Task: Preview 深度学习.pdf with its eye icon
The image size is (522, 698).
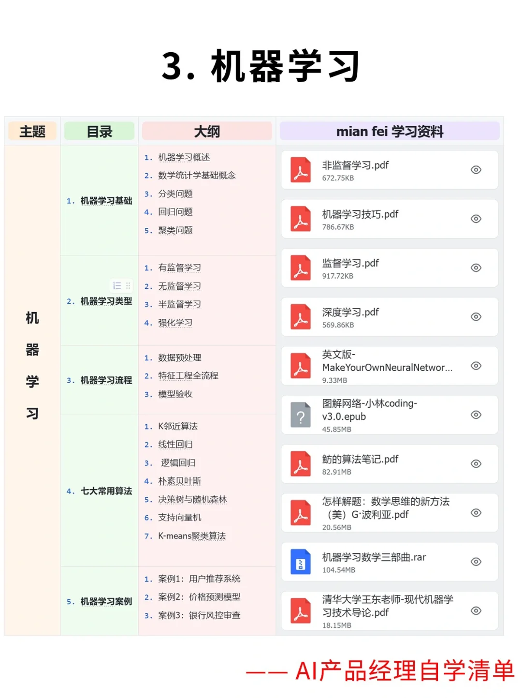Action: 476,317
